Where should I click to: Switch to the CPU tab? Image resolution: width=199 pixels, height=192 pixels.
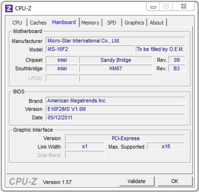click(x=17, y=23)
